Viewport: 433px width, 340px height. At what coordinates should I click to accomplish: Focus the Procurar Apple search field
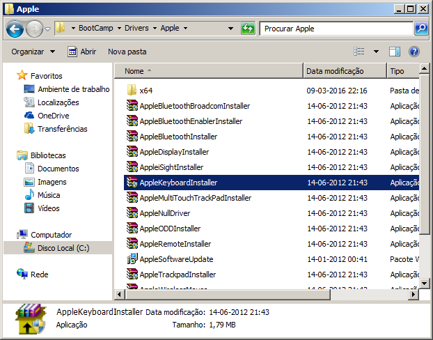[x=336, y=29]
